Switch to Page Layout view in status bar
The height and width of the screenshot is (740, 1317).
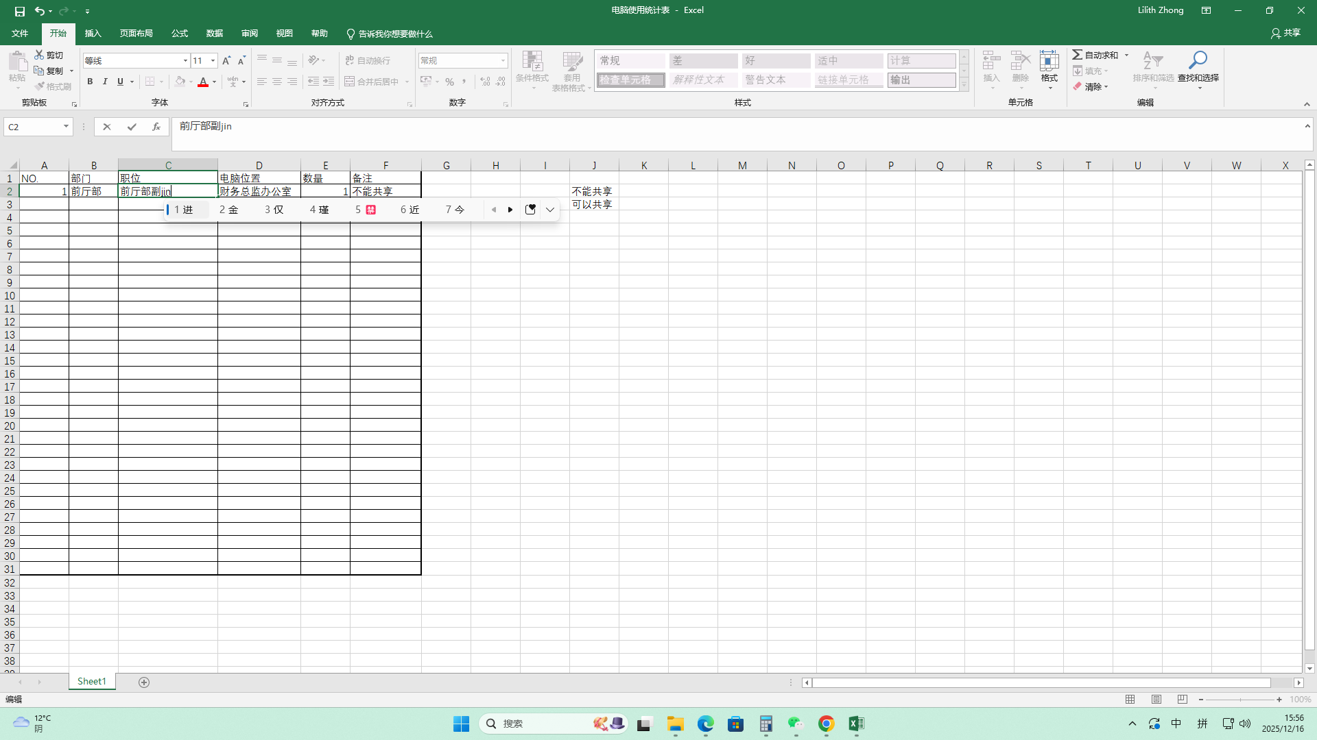point(1156,700)
